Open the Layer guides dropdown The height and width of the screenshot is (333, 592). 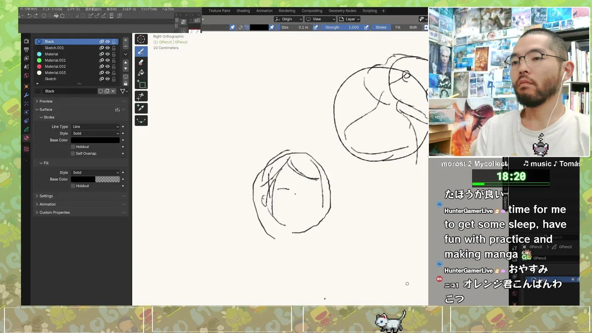point(349,19)
